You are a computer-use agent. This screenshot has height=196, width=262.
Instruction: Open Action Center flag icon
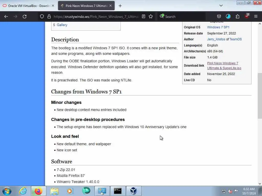[236, 191]
